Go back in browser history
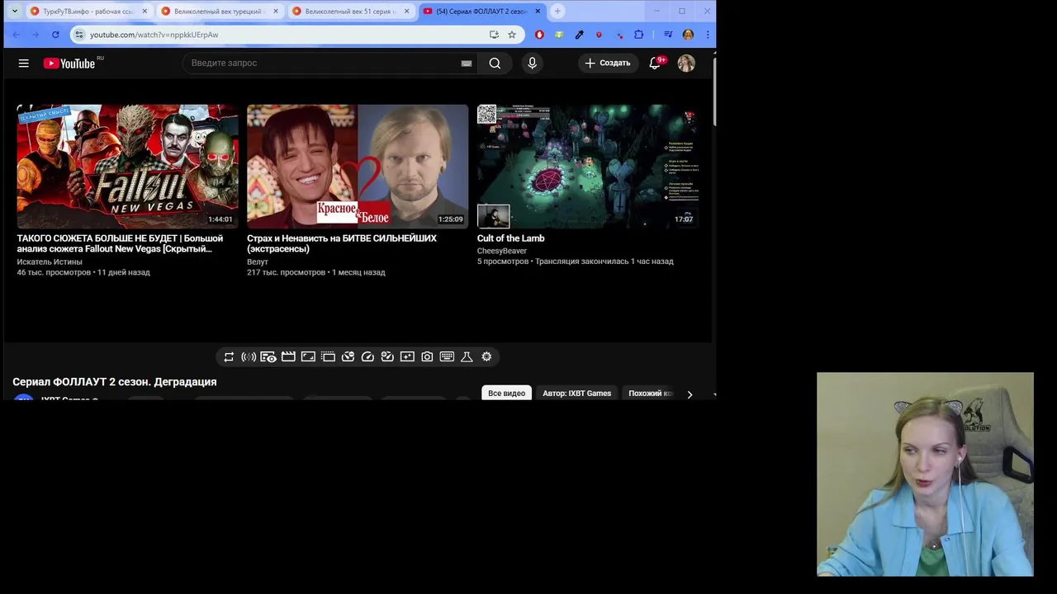 tap(16, 35)
